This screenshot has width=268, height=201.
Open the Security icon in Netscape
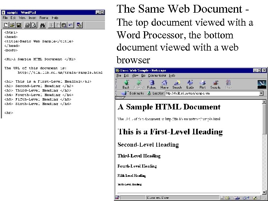216,84
